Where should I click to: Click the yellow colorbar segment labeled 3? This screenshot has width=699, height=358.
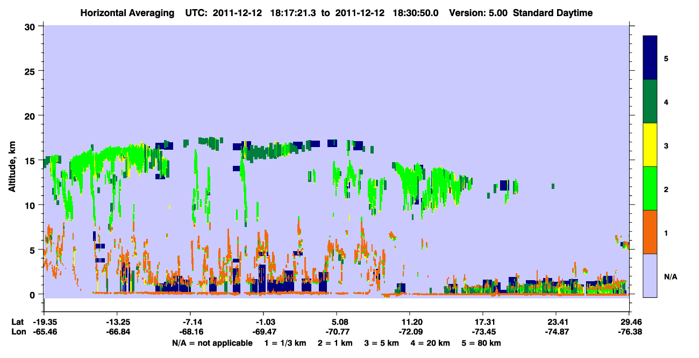point(650,145)
